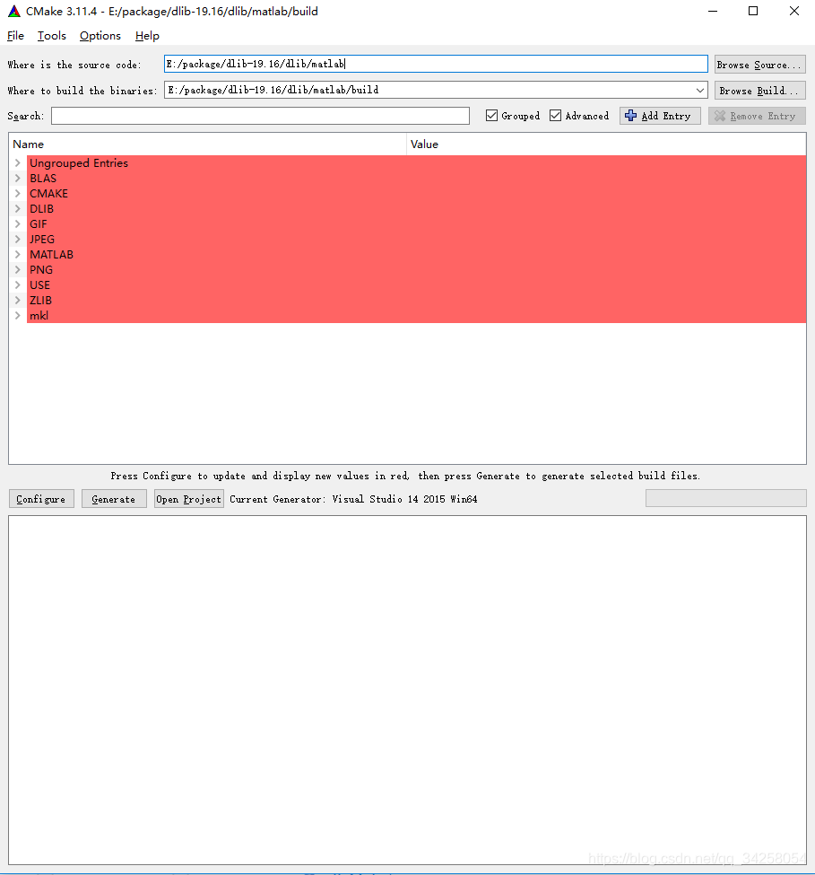Expand the JPEG group
The height and width of the screenshot is (875, 815).
[18, 239]
